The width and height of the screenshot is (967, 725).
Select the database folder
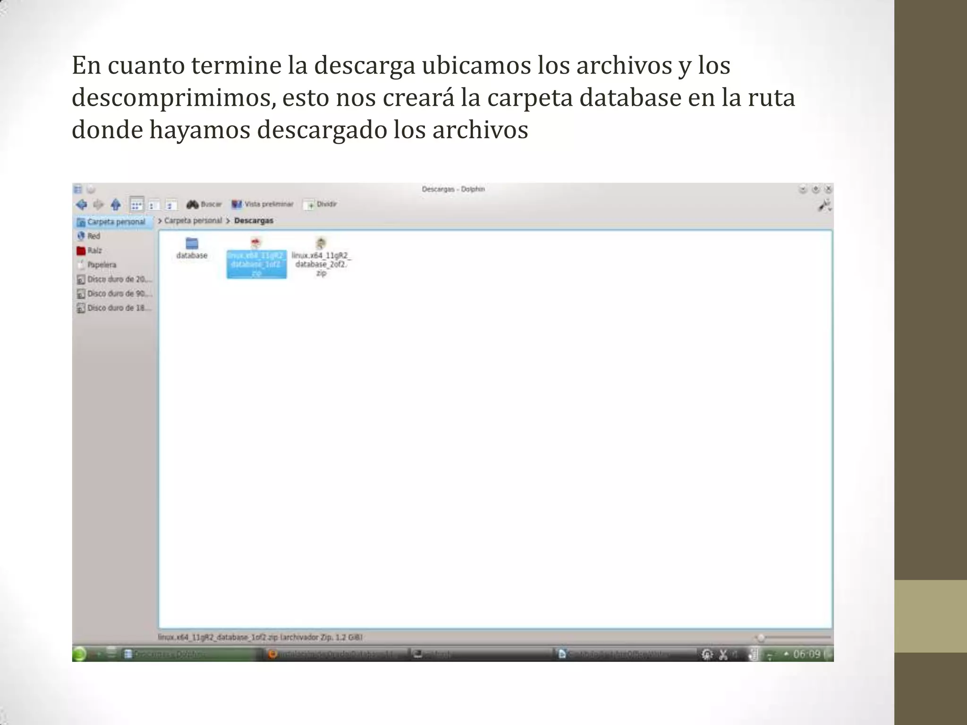pos(192,248)
